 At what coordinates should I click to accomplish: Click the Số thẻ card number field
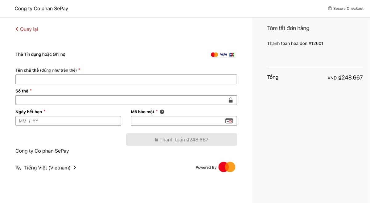pos(123,100)
